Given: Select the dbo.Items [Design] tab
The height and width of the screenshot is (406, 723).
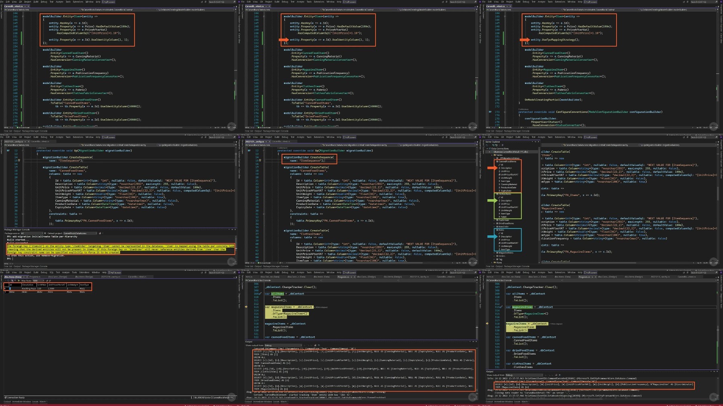Looking at the screenshot, I should [84, 277].
